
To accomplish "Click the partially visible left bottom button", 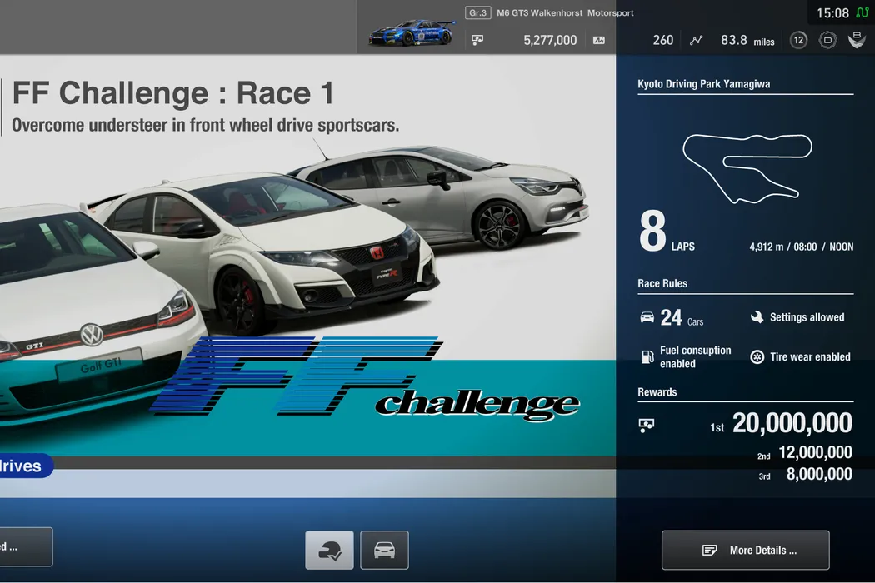I will coord(25,547).
